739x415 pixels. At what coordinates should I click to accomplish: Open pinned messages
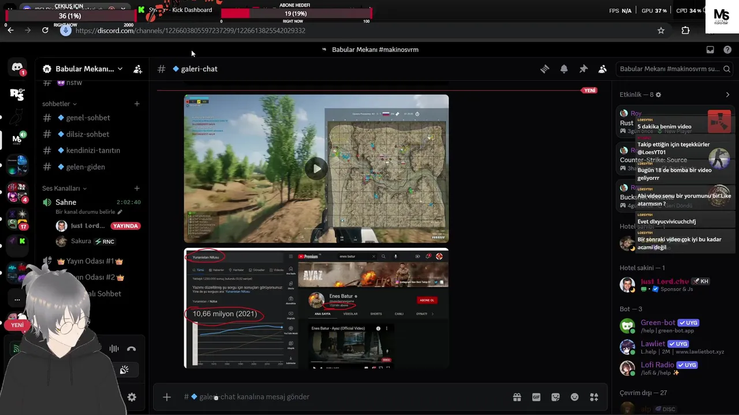583,69
